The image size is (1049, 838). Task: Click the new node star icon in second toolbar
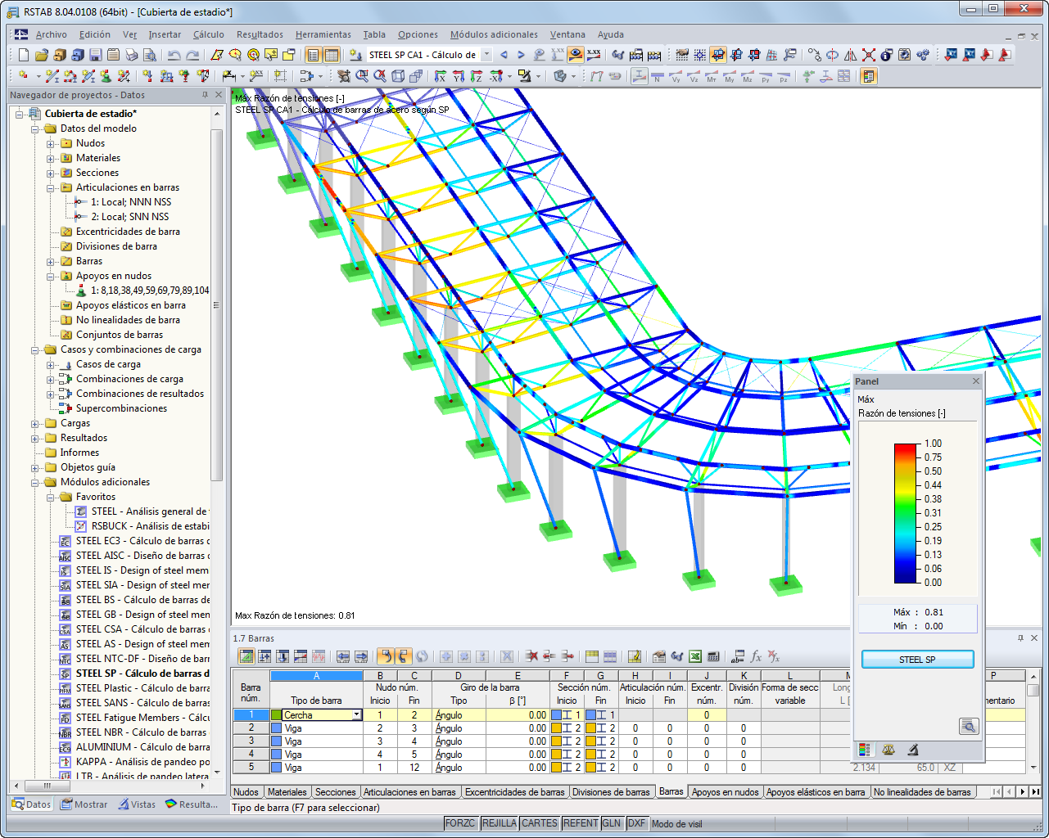pos(23,76)
